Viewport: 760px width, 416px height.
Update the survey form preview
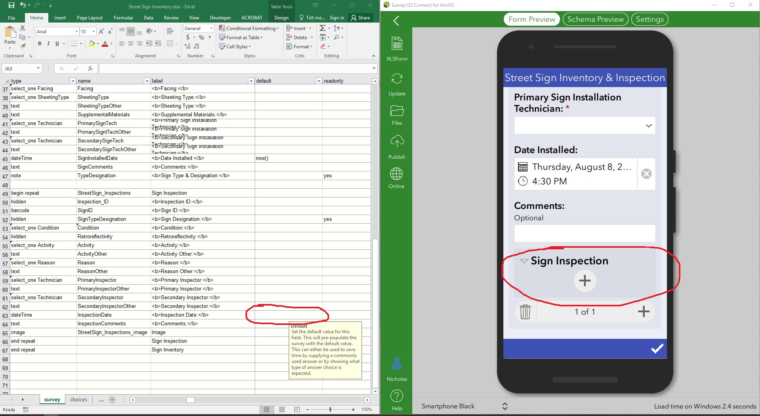397,84
